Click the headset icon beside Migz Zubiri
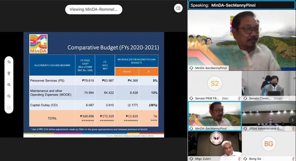This screenshot has width=296, height=161. pyautogui.click(x=191, y=159)
